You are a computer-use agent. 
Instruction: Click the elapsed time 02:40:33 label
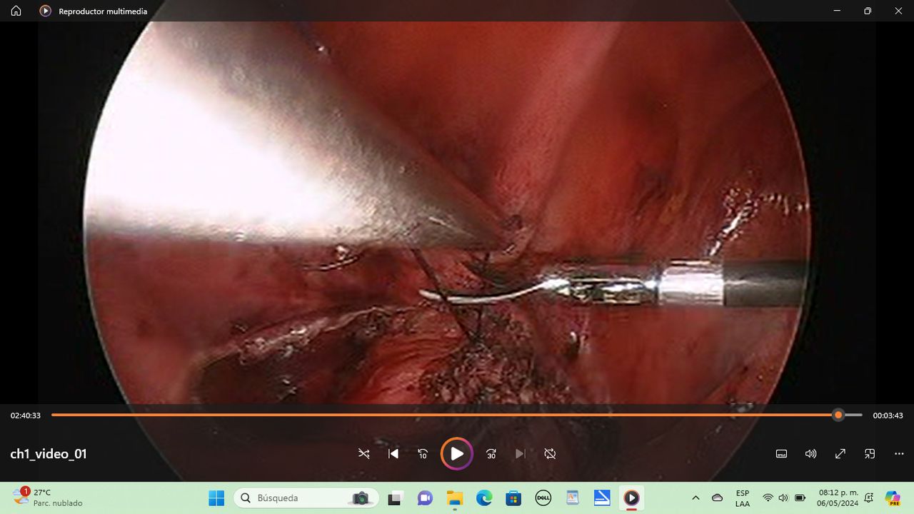pyautogui.click(x=26, y=415)
